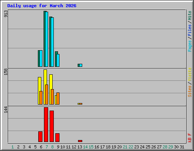The height and width of the screenshot is (151, 194).
Task: Click day label 13 on the x-axis
Action: [x=80, y=147]
